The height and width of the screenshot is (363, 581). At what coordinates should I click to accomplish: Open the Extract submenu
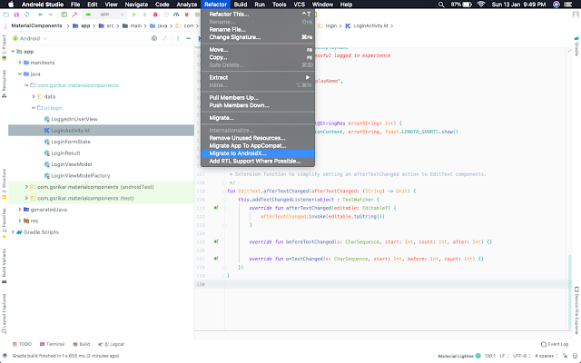[x=258, y=77]
